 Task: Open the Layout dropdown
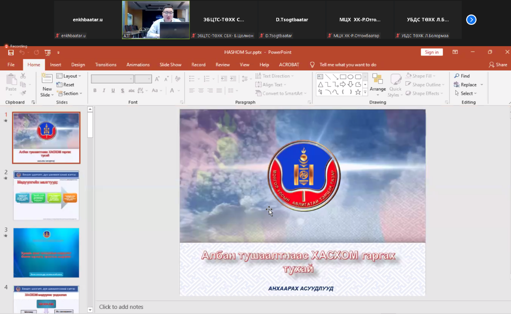[x=69, y=76]
